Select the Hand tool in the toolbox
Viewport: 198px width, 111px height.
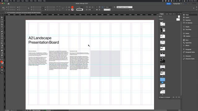[2, 55]
